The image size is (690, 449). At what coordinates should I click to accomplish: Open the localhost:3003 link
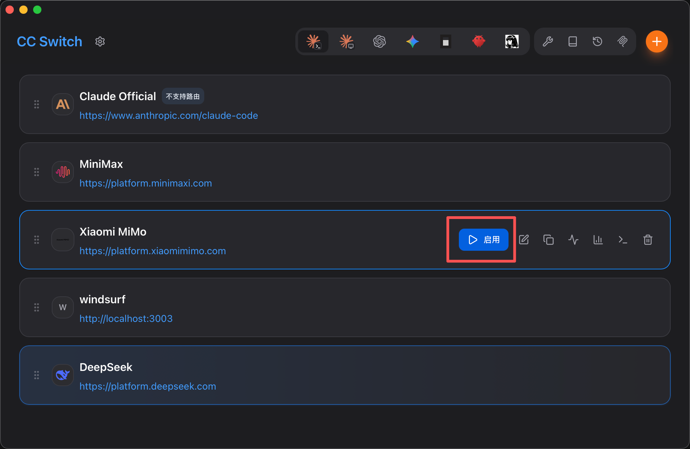pos(126,318)
